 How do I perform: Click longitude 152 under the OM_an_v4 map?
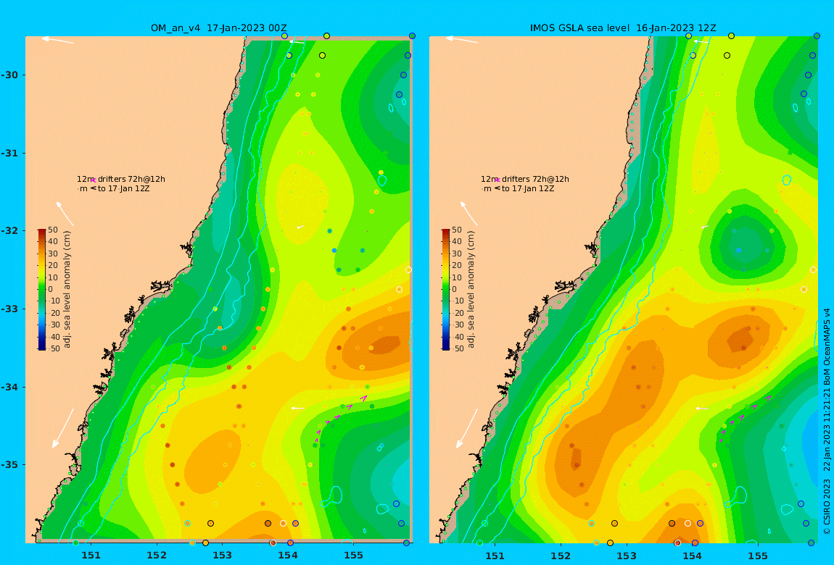pyautogui.click(x=157, y=556)
